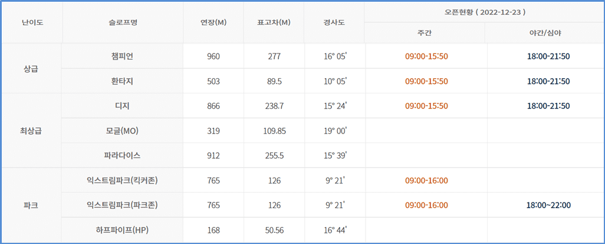The width and height of the screenshot is (605, 244).
Task: Click 디지 daytime hours 09:00-15:50
Action: tap(426, 106)
